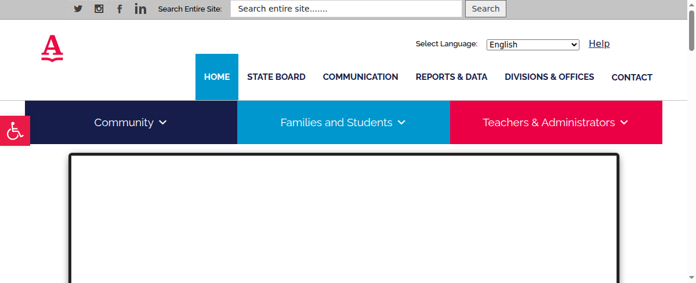The height and width of the screenshot is (283, 696).
Task: Open the LinkedIn social media icon
Action: pos(140,9)
